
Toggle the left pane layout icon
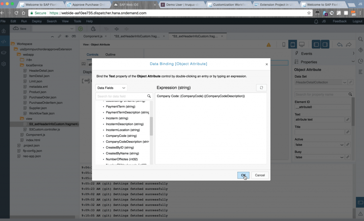click(316, 44)
